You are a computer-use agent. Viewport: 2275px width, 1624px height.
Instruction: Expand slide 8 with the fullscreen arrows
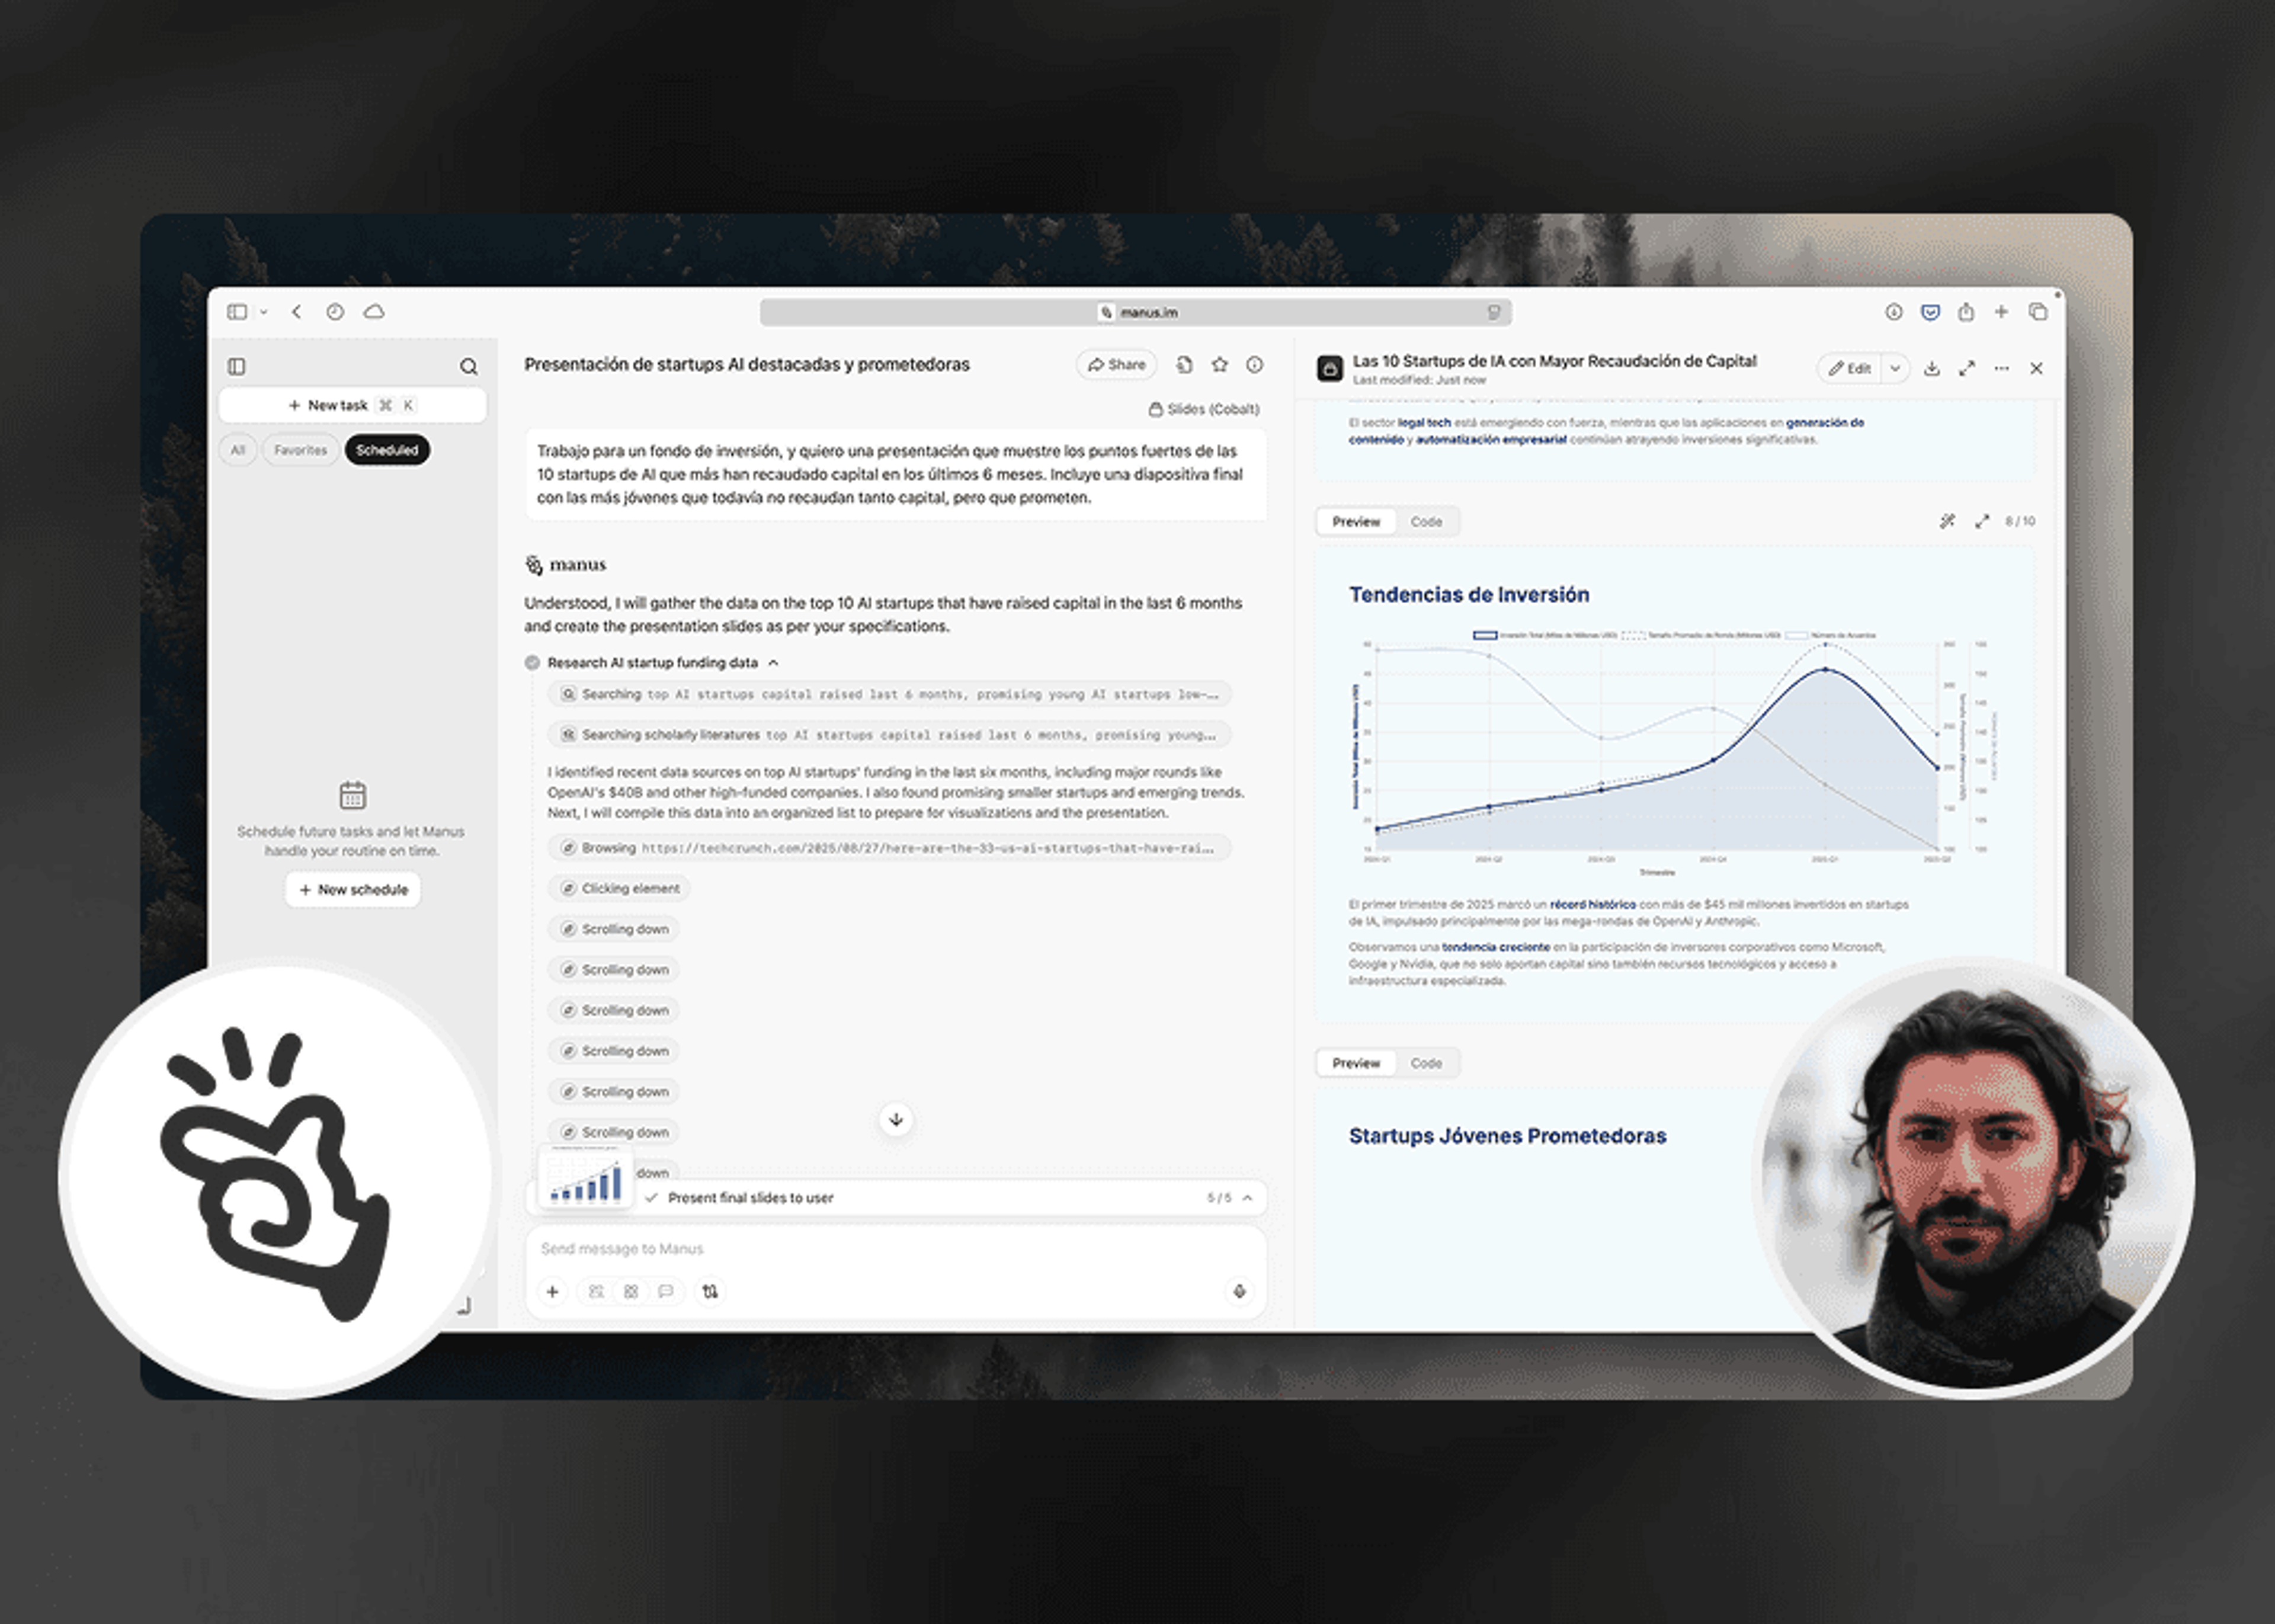click(1982, 521)
